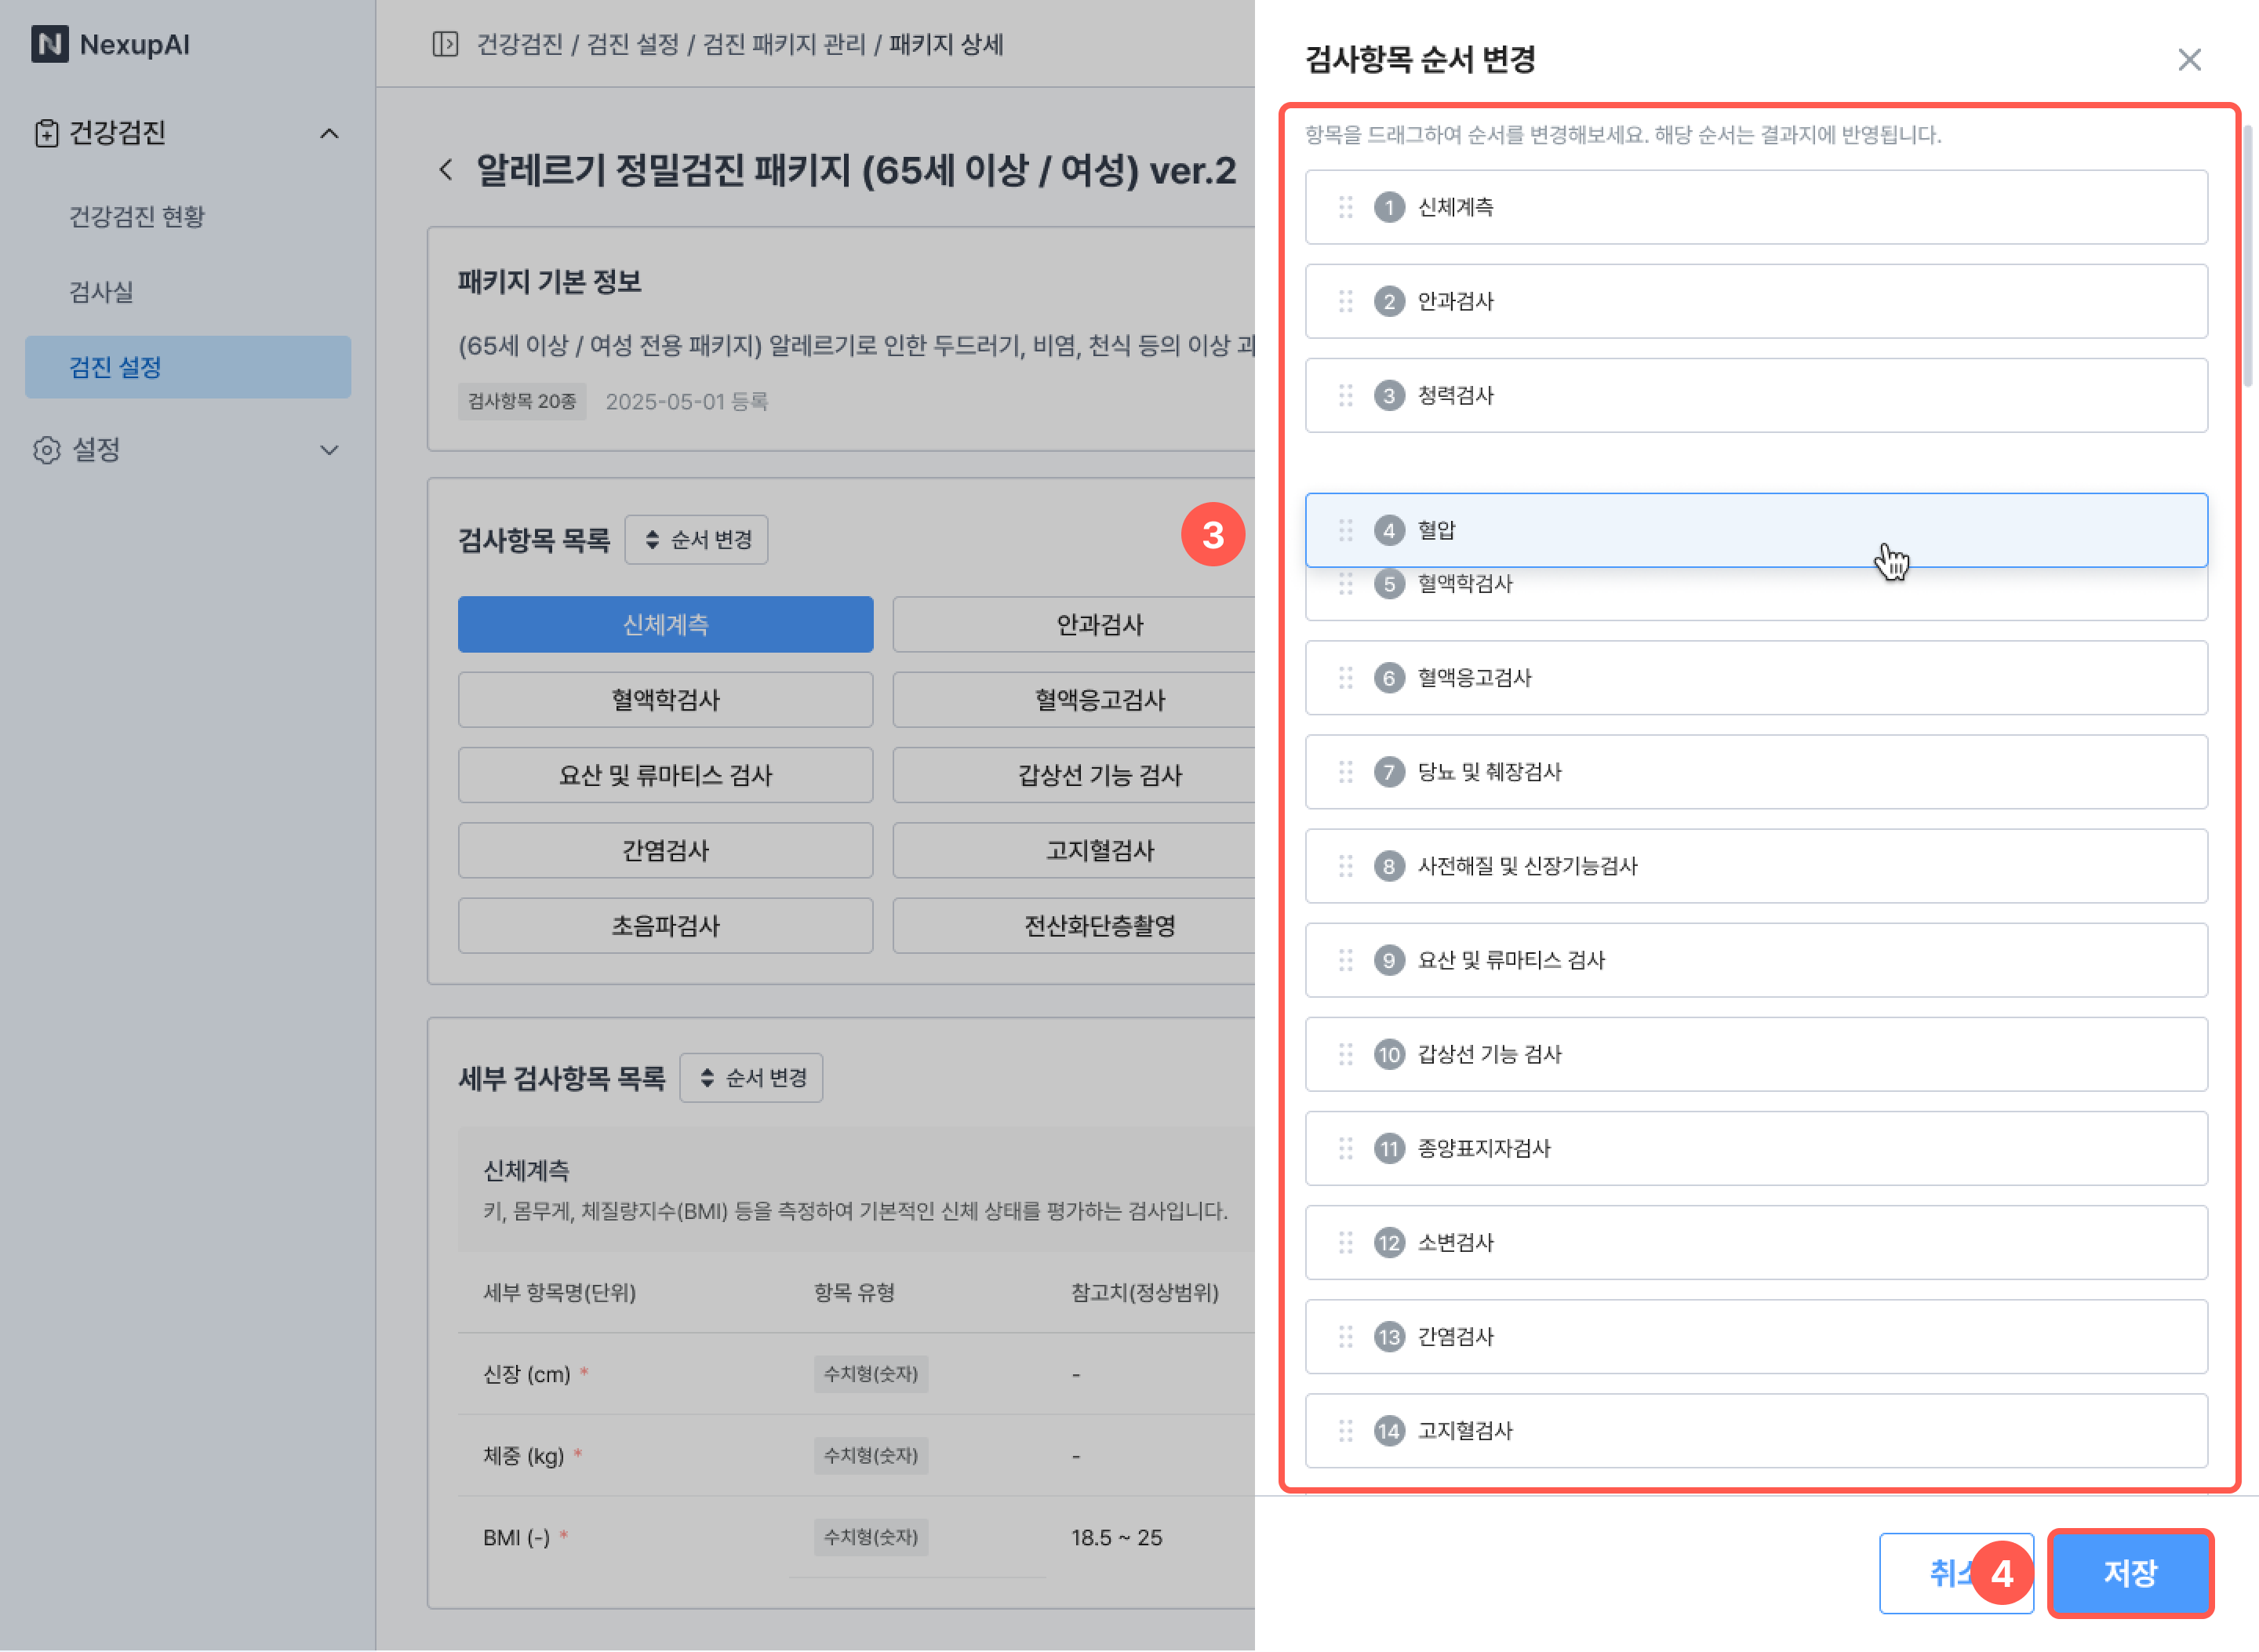Click the NexupAI logo icon
Screen dimensions: 2259x1652
pos(49,44)
